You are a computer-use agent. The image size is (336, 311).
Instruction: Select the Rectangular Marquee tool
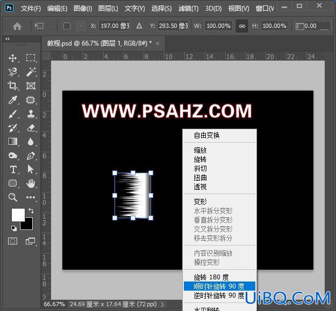pyautogui.click(x=31, y=58)
